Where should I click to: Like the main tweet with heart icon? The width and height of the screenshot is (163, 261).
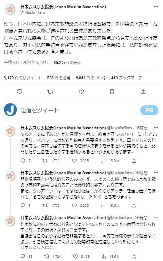point(81,91)
